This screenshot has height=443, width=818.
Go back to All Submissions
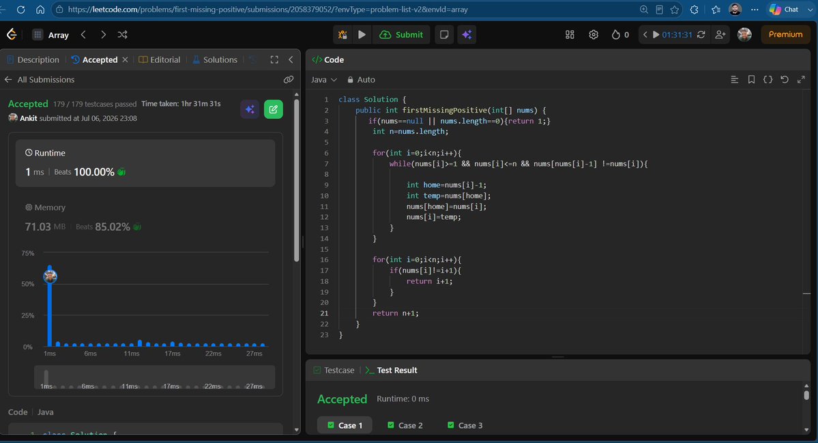(x=40, y=79)
